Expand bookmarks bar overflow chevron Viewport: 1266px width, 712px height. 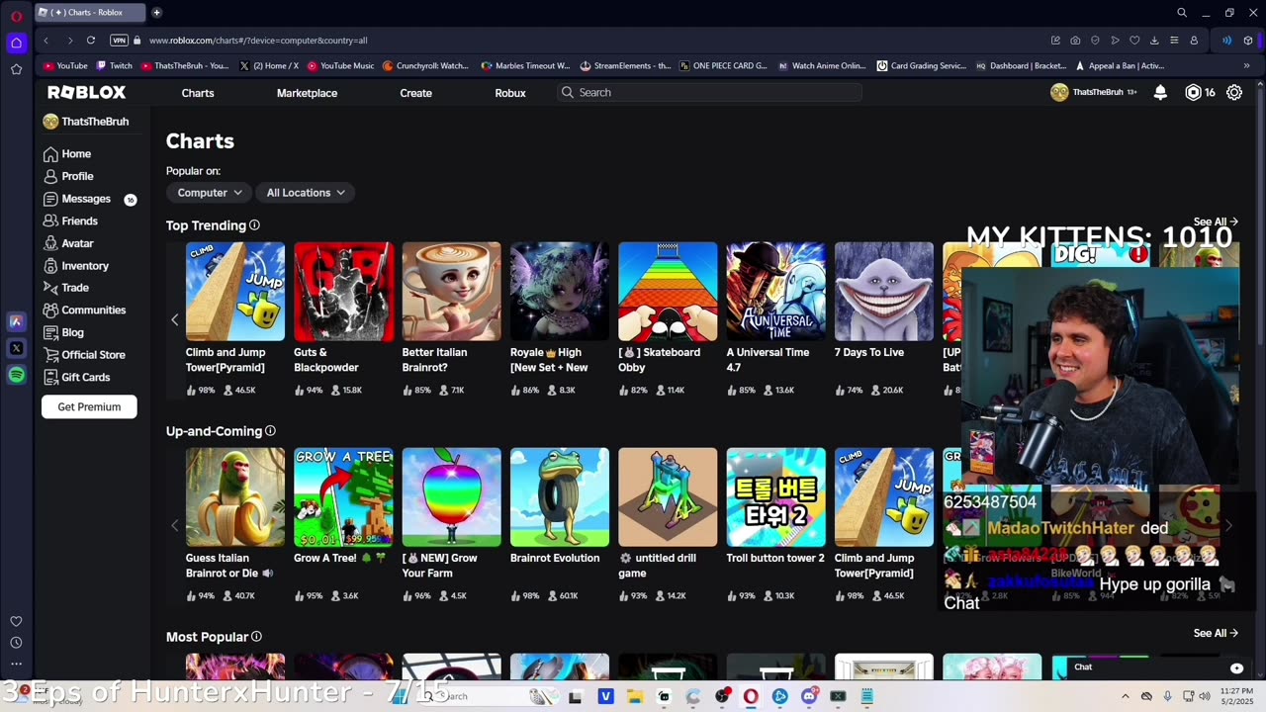click(x=1246, y=65)
